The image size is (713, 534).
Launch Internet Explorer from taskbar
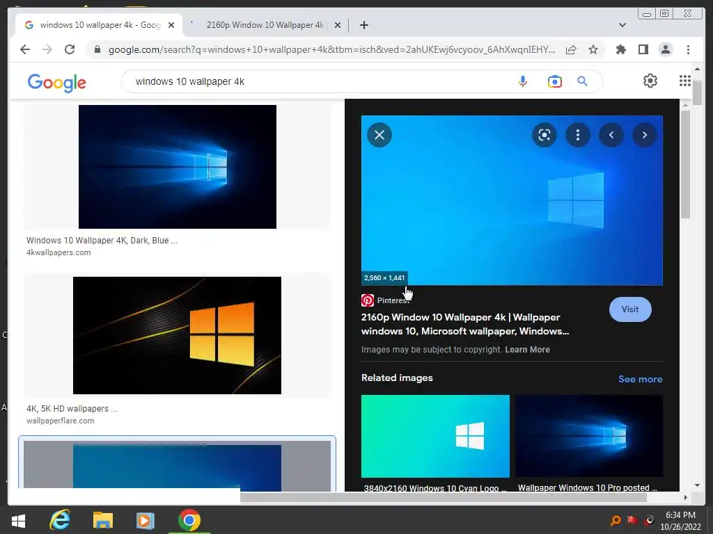tap(60, 520)
